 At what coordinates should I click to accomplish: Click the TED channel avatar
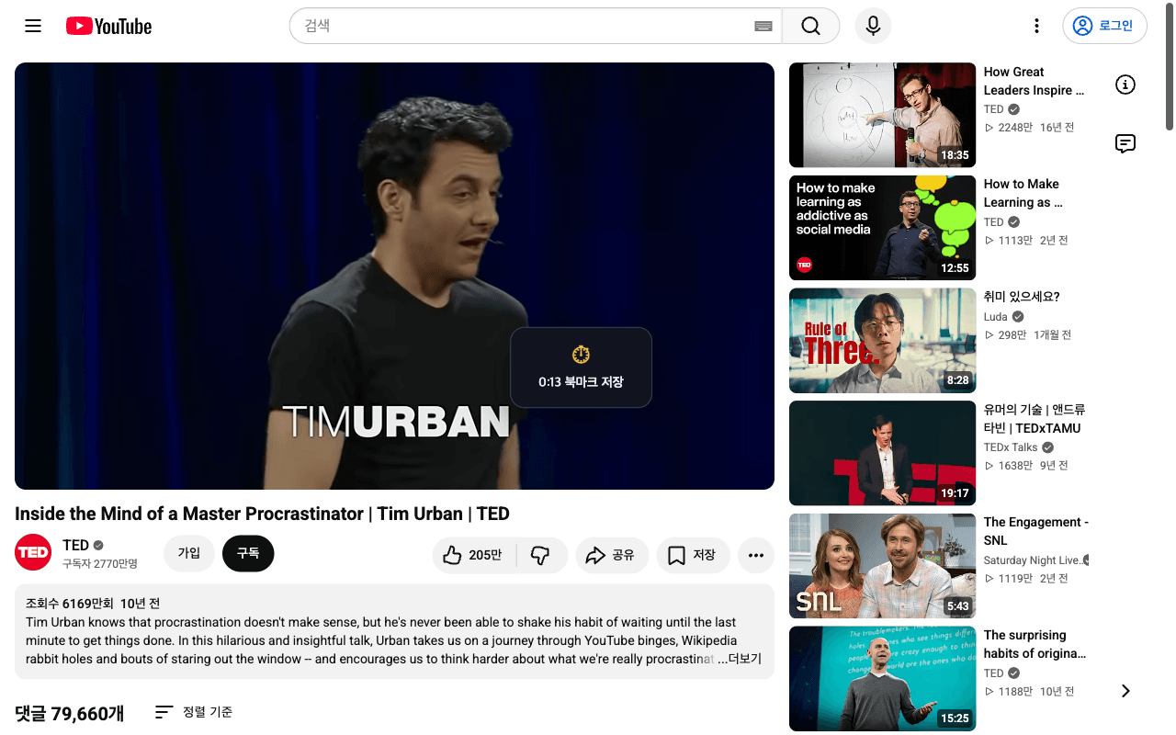point(33,552)
